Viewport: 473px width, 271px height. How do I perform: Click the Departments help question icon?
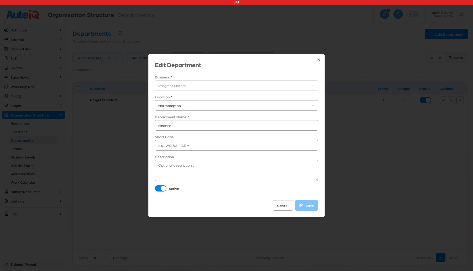[x=120, y=33]
